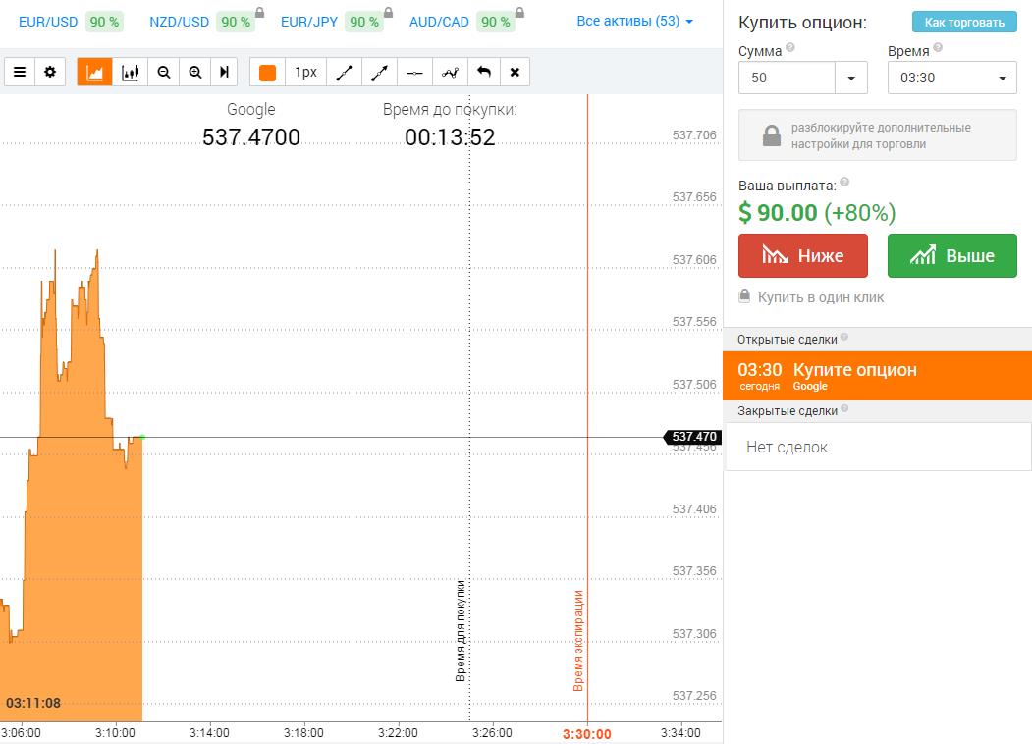Select the arrow ray drawing tool
This screenshot has width=1032, height=744.
pos(380,73)
